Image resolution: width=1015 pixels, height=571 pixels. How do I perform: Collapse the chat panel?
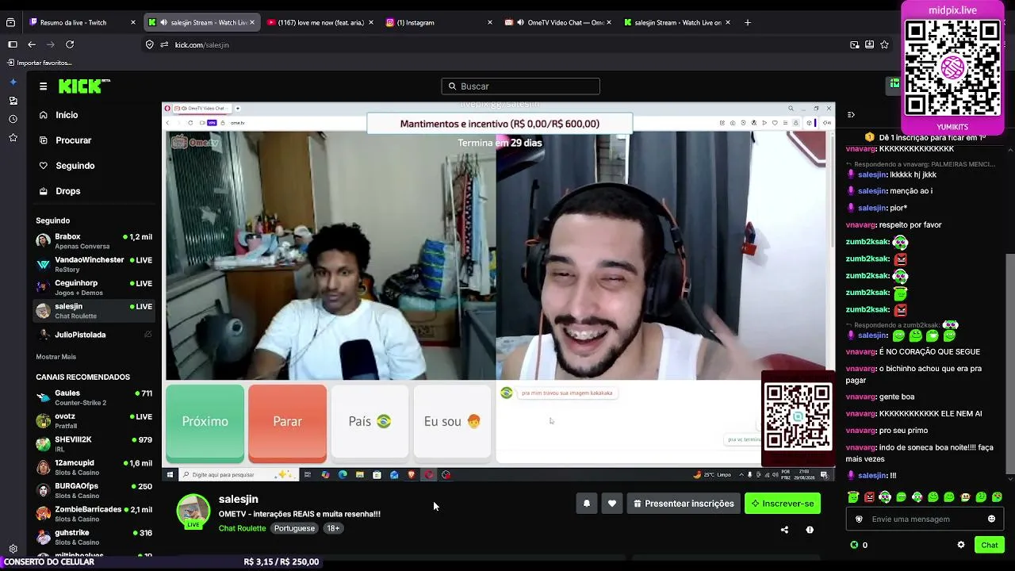[851, 115]
